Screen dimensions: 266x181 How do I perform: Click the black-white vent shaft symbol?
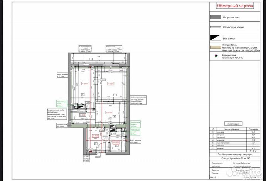(215, 38)
